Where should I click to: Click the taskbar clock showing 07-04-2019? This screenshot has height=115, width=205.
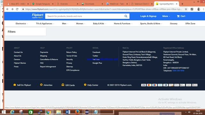point(198,112)
